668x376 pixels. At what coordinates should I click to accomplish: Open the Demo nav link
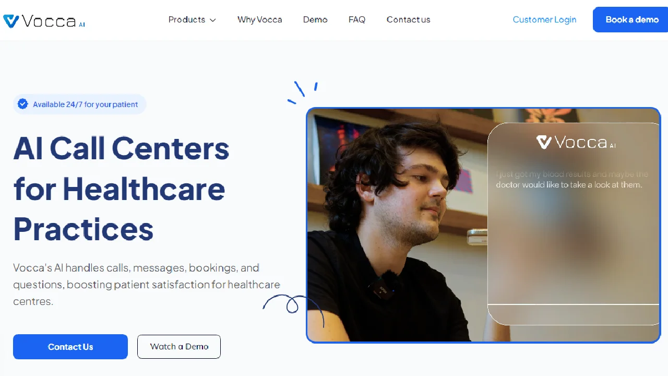click(315, 20)
